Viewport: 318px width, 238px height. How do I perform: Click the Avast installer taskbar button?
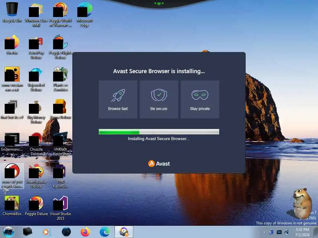(124, 232)
